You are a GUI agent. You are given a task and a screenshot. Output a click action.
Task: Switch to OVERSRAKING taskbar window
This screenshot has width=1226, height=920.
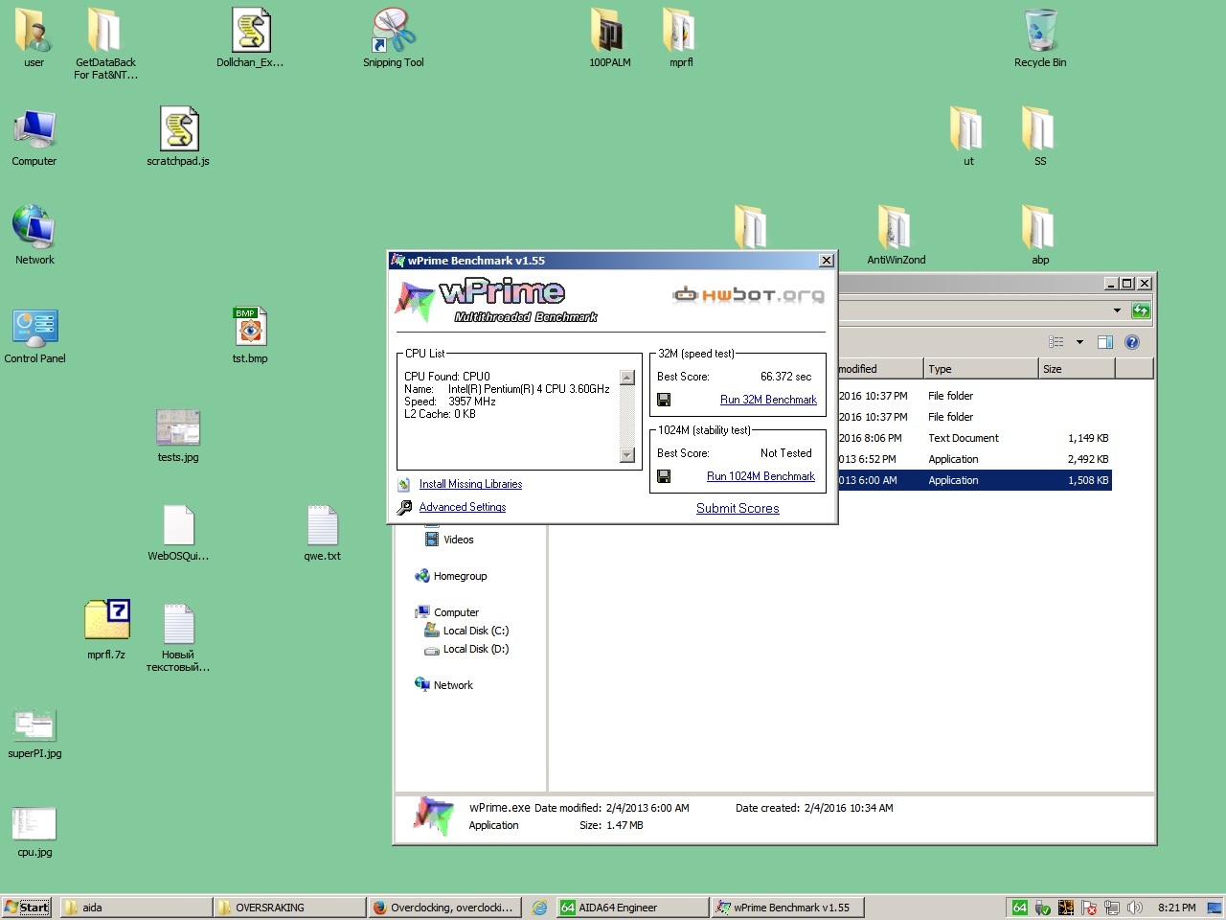click(x=289, y=908)
